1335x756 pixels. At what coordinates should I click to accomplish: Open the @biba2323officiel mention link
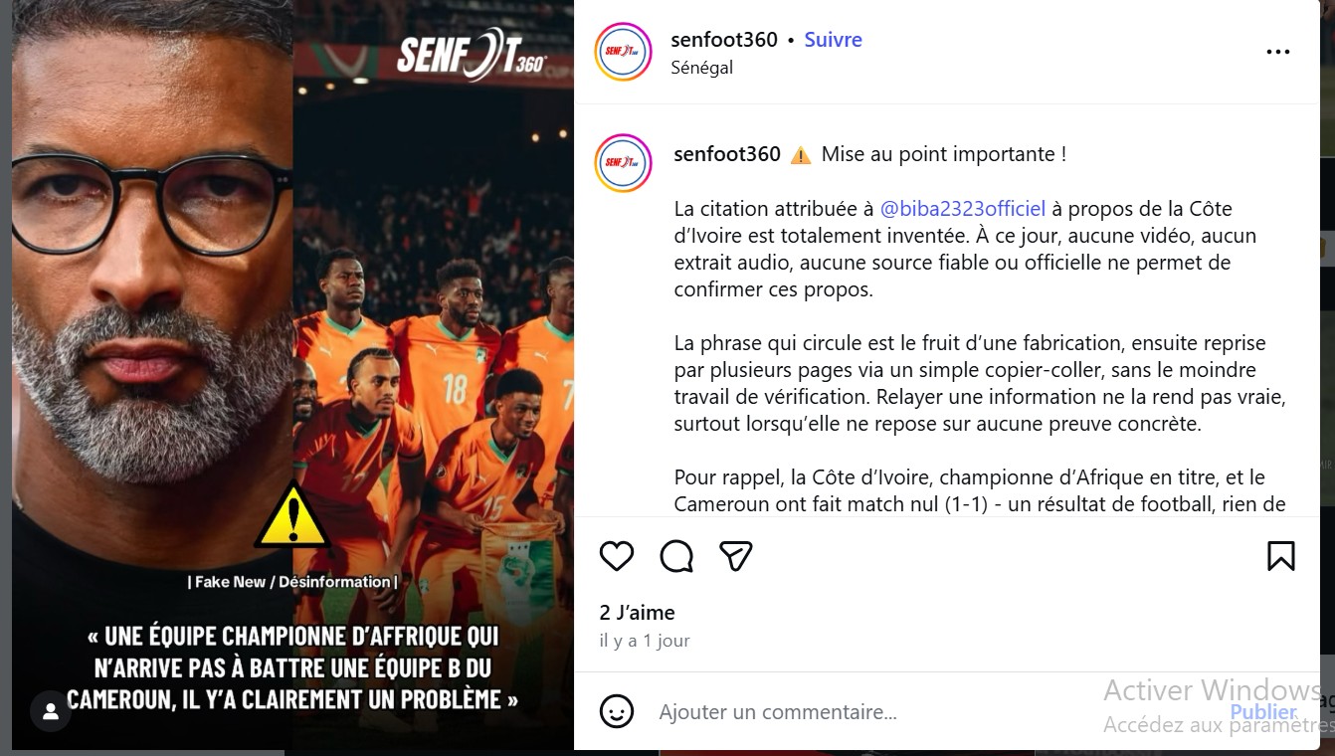pyautogui.click(x=963, y=209)
